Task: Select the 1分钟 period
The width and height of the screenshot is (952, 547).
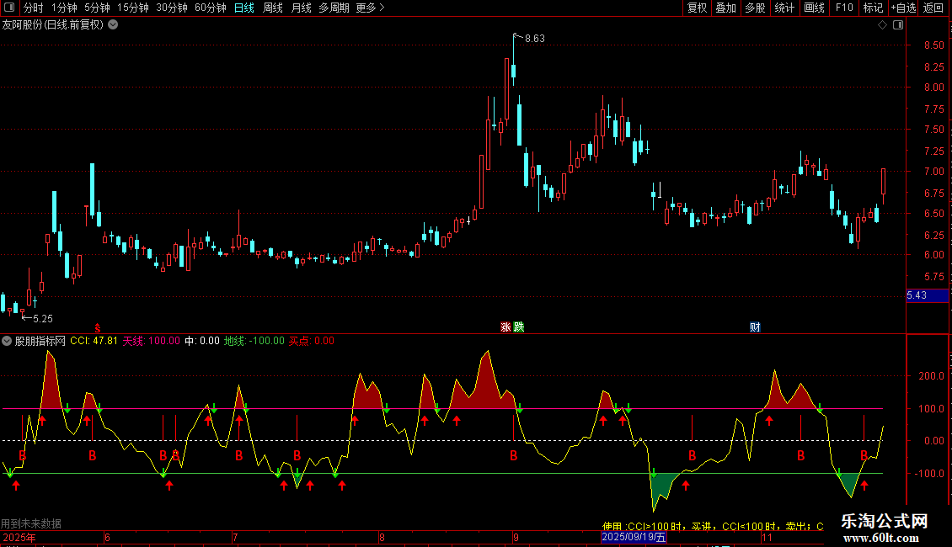Action: 64,8
